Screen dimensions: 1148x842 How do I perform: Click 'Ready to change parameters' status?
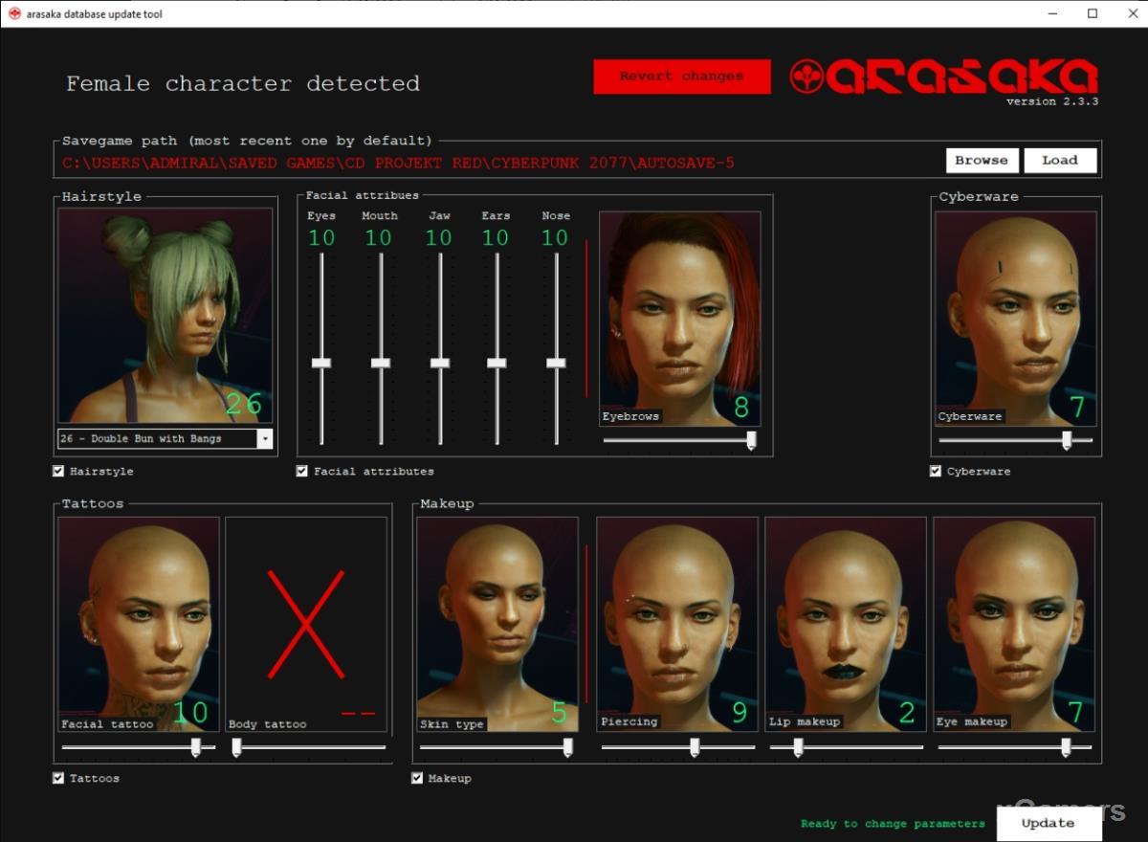click(893, 824)
